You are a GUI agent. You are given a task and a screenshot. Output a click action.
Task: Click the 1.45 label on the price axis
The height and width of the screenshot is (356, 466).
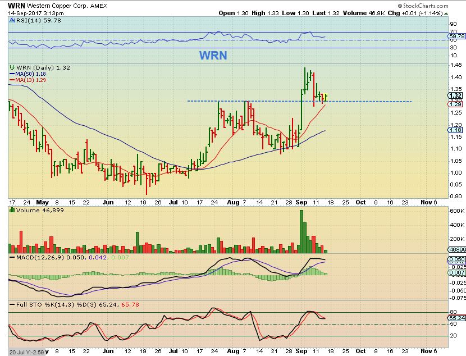point(456,65)
